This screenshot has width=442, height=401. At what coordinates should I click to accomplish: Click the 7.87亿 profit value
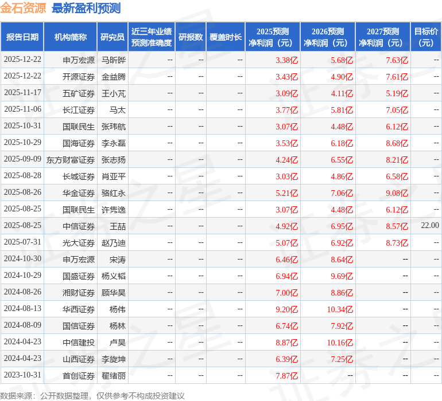point(286,376)
